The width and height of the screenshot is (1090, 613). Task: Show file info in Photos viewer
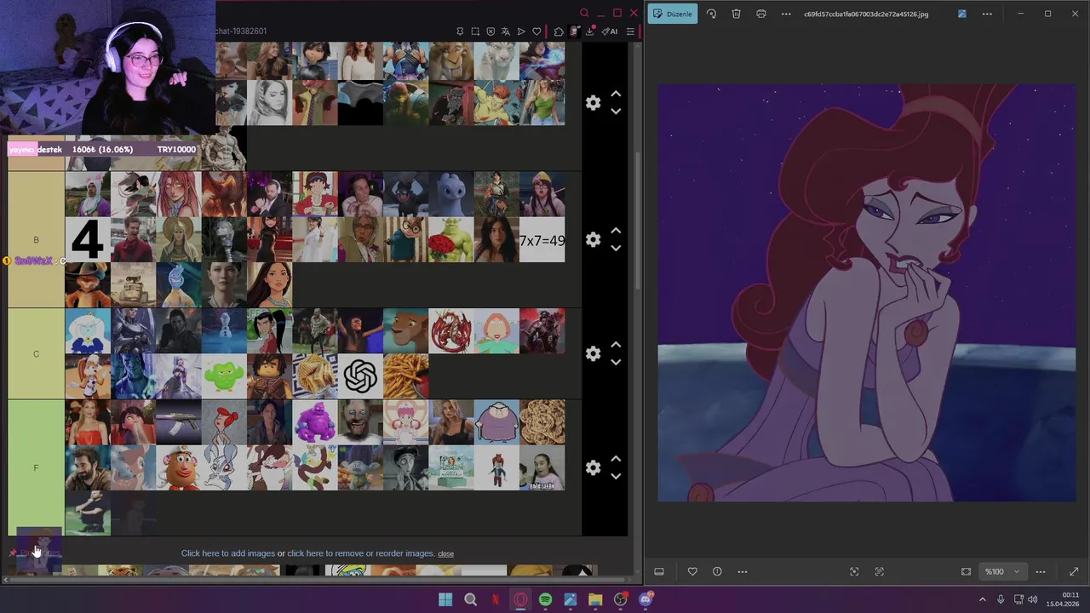click(717, 571)
